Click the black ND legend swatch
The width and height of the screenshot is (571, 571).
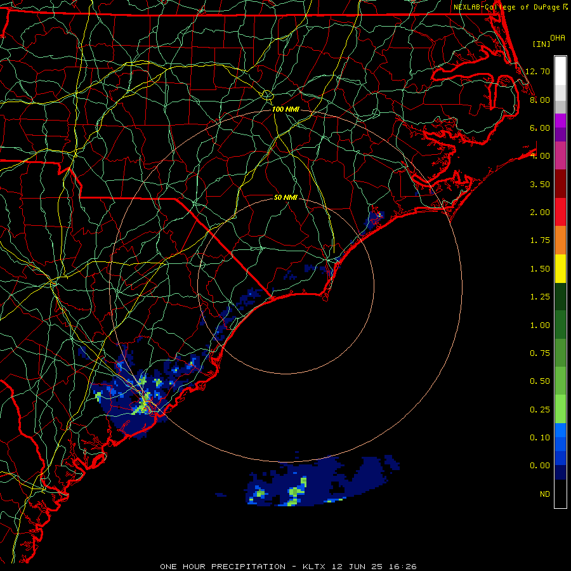[x=560, y=494]
